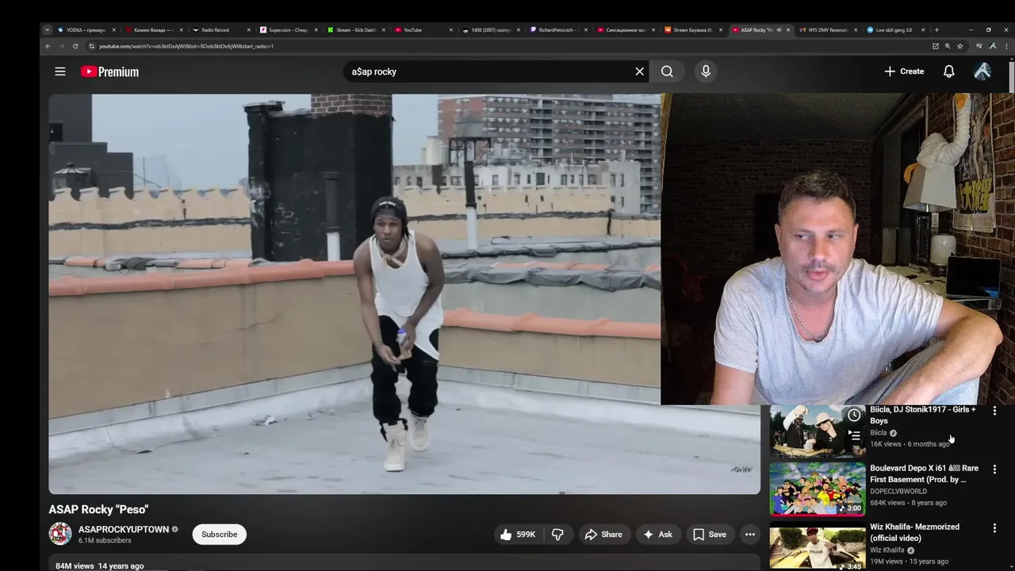The width and height of the screenshot is (1015, 571).
Task: Open the Ask AI button
Action: (657, 535)
